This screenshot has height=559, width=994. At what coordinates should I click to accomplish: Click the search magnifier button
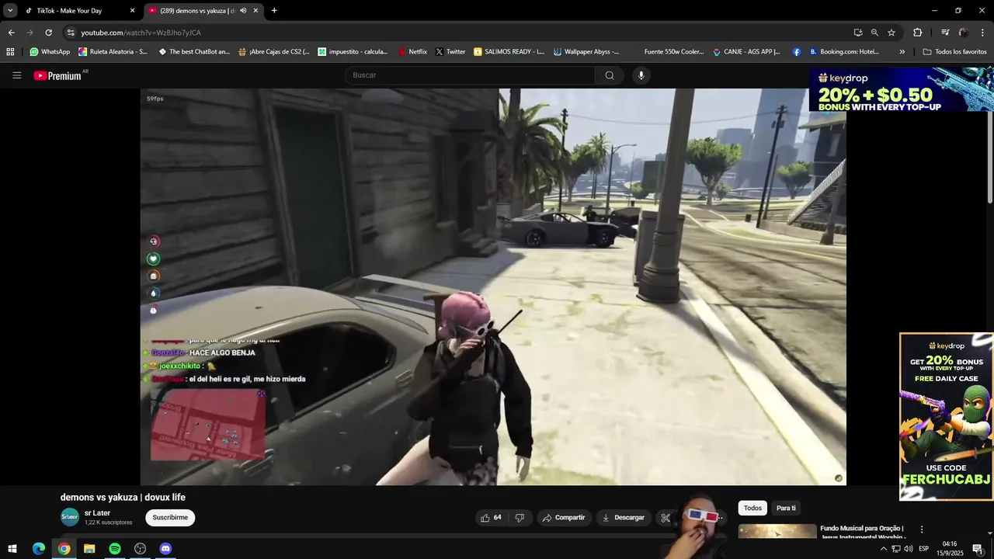coord(610,75)
